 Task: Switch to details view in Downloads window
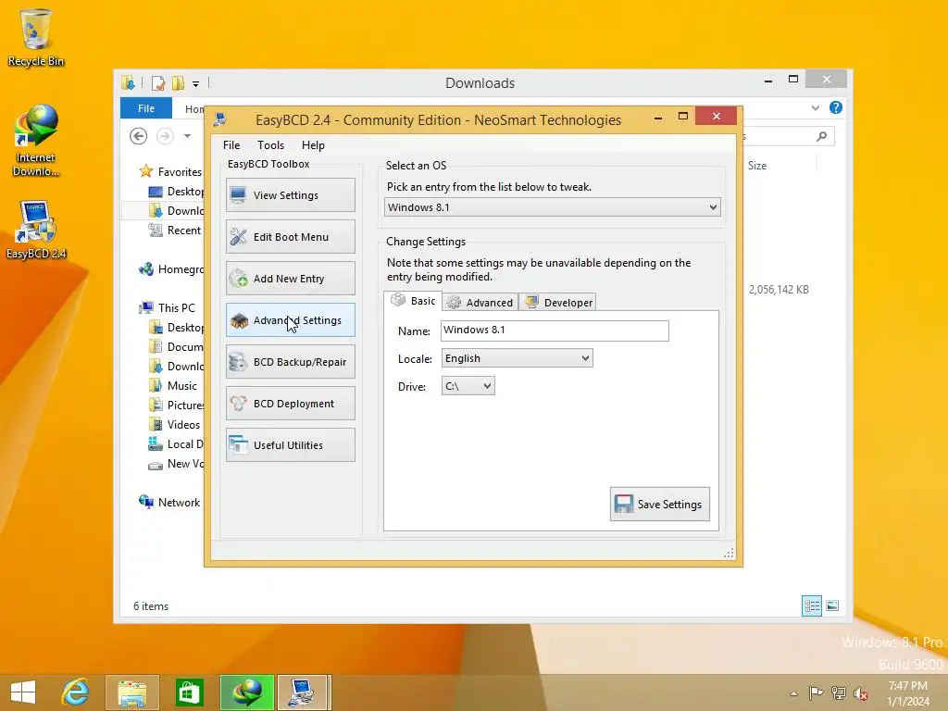pyautogui.click(x=811, y=605)
